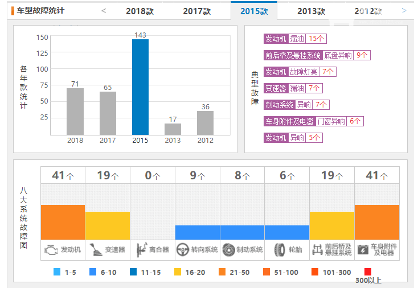Click the 2015 x-axis year label
The width and height of the screenshot is (414, 288).
[141, 141]
